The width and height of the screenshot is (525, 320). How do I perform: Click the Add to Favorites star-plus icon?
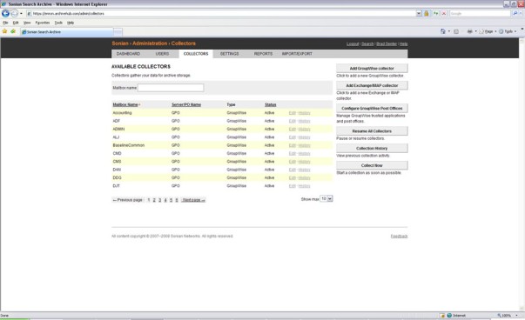13,31
